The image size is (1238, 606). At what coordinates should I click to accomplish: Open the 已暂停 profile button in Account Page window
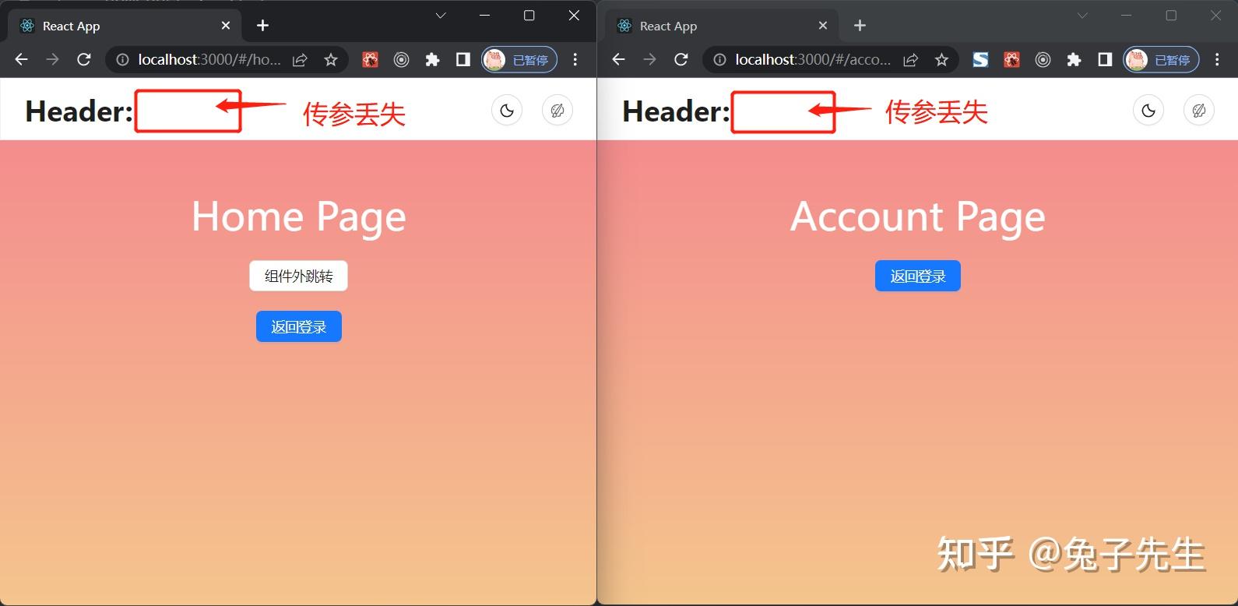pos(1161,60)
